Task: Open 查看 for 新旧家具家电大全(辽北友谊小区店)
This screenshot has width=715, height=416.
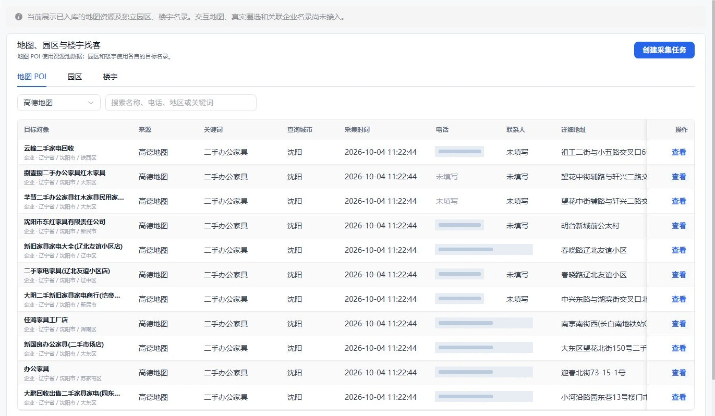Action: pyautogui.click(x=678, y=250)
